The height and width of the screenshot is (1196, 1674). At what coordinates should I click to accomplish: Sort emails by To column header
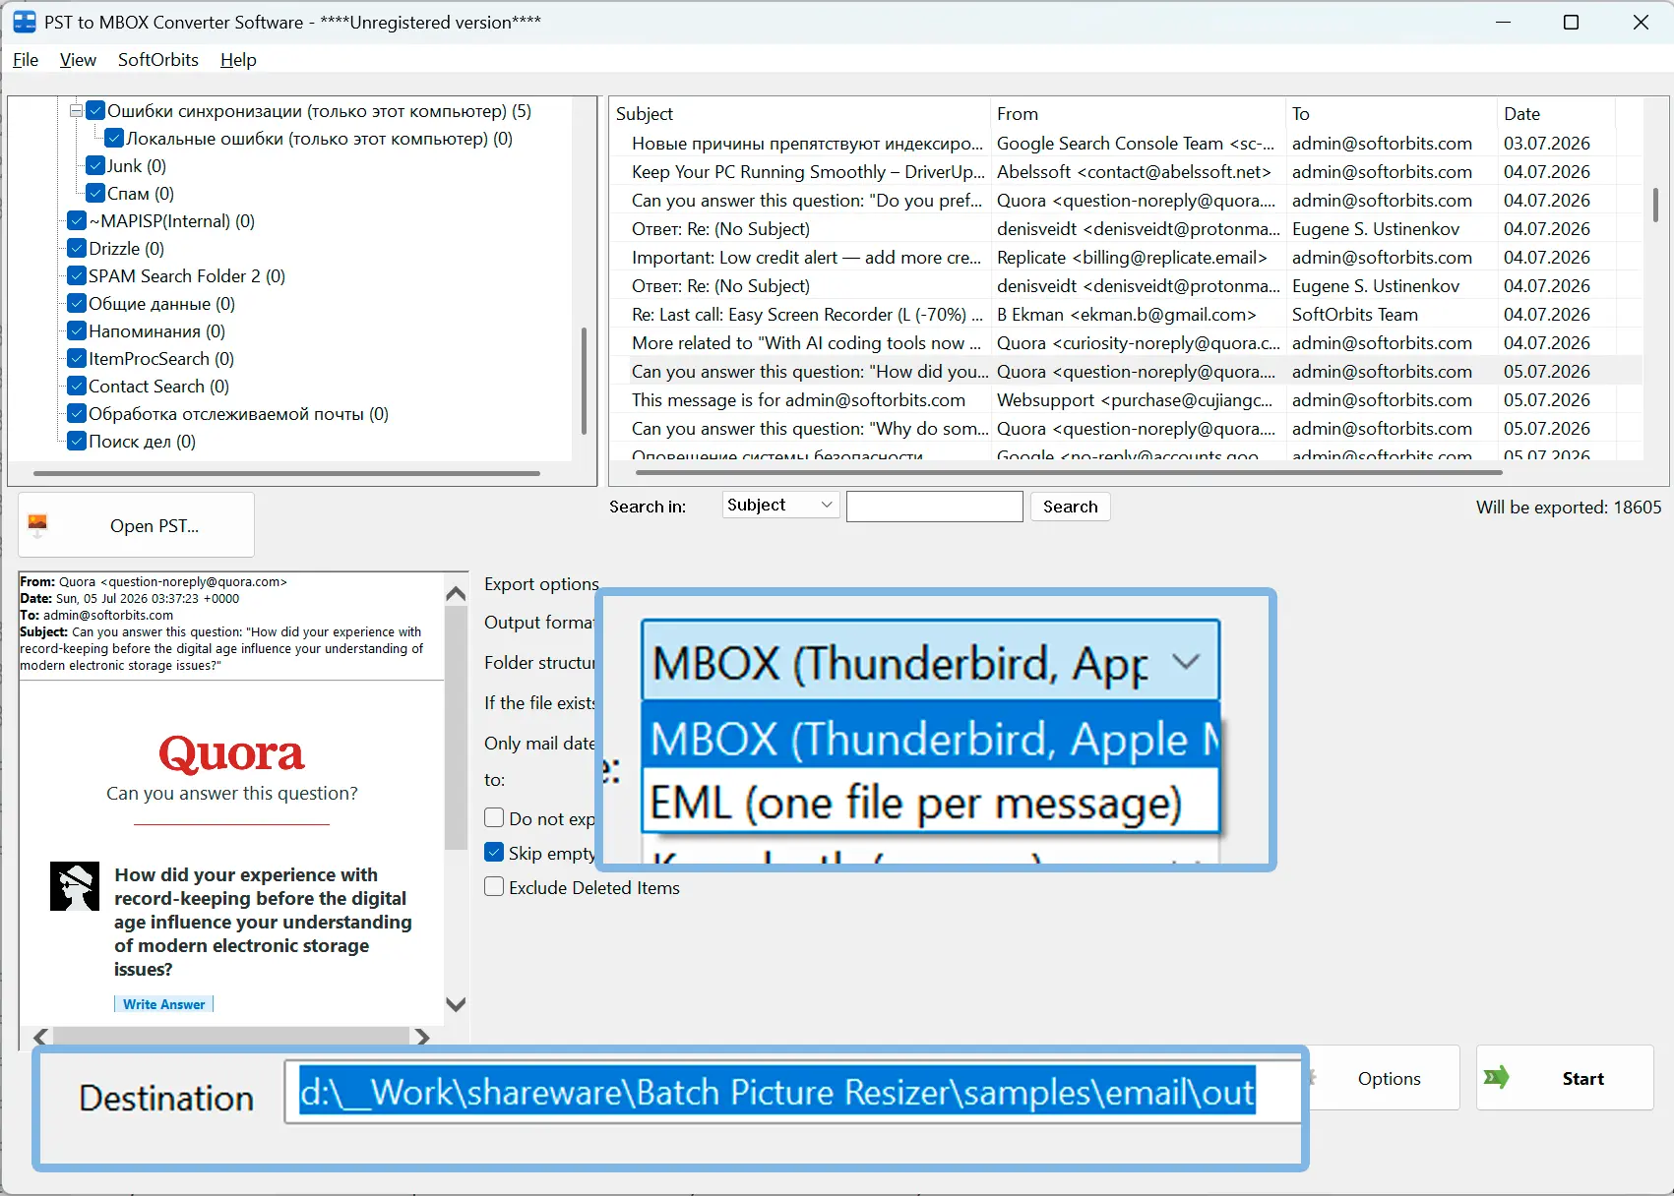(x=1392, y=114)
